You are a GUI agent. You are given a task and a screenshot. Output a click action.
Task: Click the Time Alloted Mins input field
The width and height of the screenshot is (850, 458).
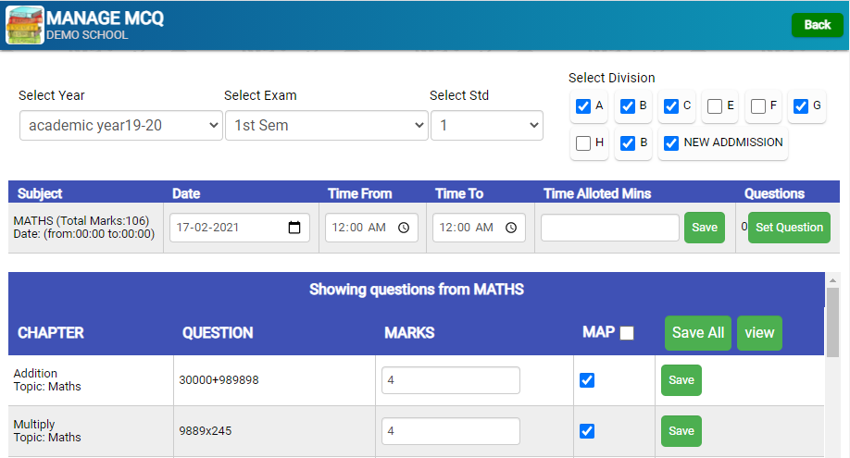610,228
